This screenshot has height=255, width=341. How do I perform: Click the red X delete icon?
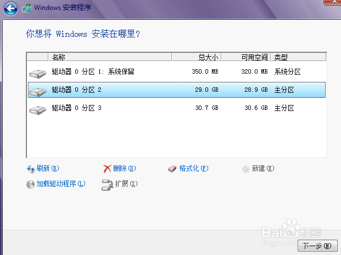tap(107, 169)
